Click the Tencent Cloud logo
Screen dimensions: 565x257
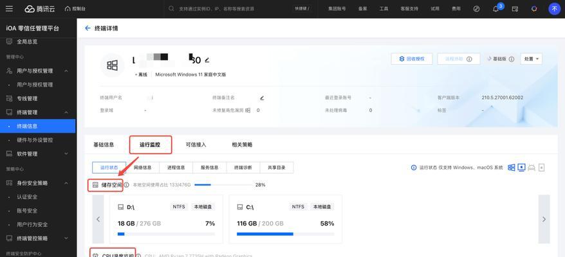39,8
